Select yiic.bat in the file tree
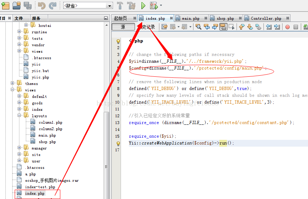 (40, 71)
